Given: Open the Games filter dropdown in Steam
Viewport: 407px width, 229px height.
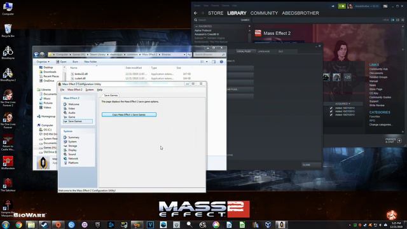Looking at the screenshot, I should coord(245,20).
